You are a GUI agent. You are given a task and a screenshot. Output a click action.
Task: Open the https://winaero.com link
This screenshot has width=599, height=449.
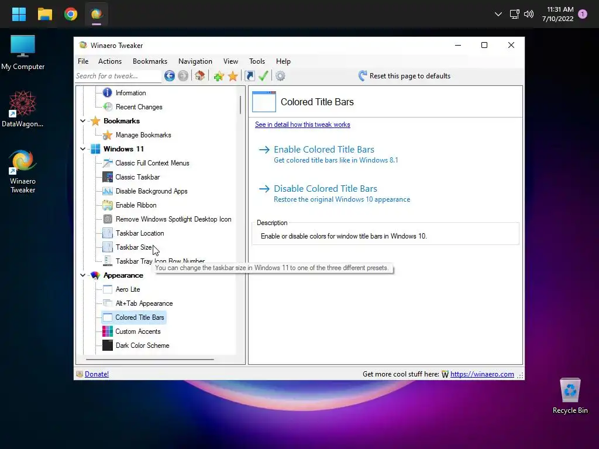point(482,374)
